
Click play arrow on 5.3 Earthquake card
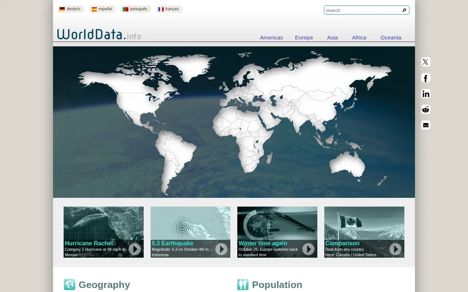click(221, 249)
